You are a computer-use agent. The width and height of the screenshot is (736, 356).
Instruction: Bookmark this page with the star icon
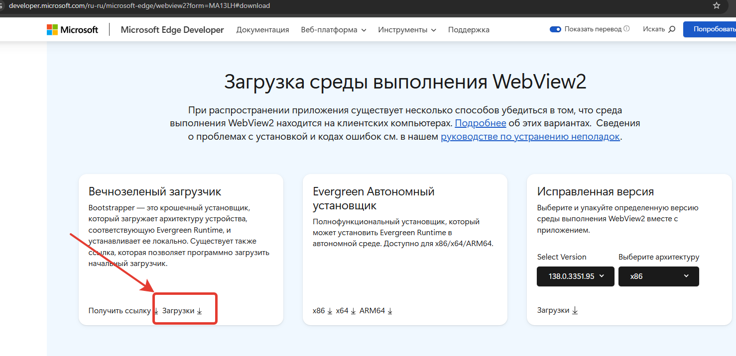coord(717,5)
